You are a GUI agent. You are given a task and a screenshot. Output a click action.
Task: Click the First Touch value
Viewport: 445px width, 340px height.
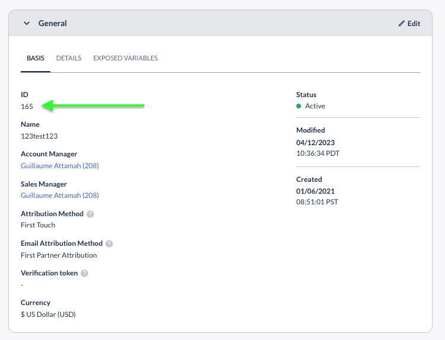[x=38, y=225]
